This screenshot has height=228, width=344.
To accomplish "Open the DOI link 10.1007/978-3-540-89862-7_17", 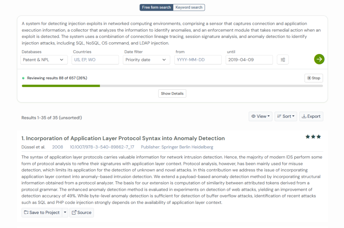I will point(102,147).
